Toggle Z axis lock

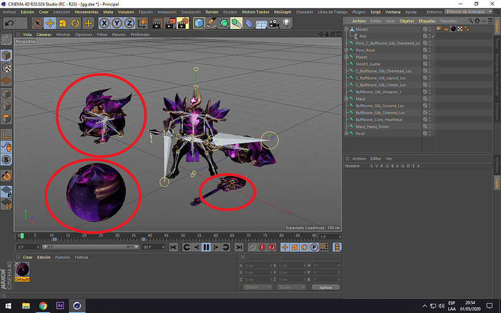click(x=129, y=23)
